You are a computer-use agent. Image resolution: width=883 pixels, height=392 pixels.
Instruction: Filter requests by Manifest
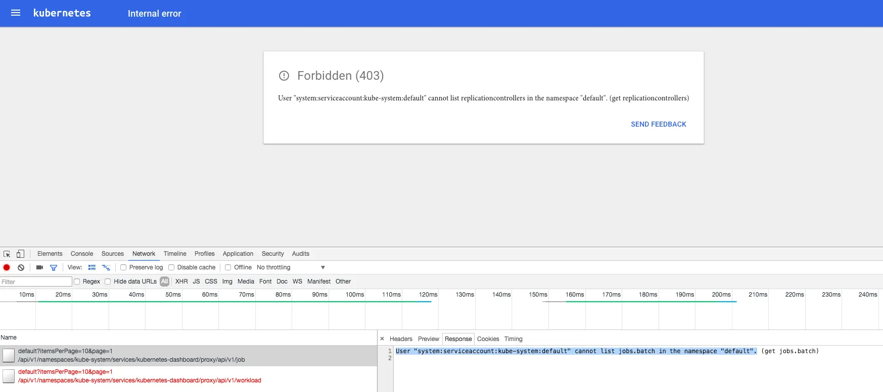pos(319,282)
